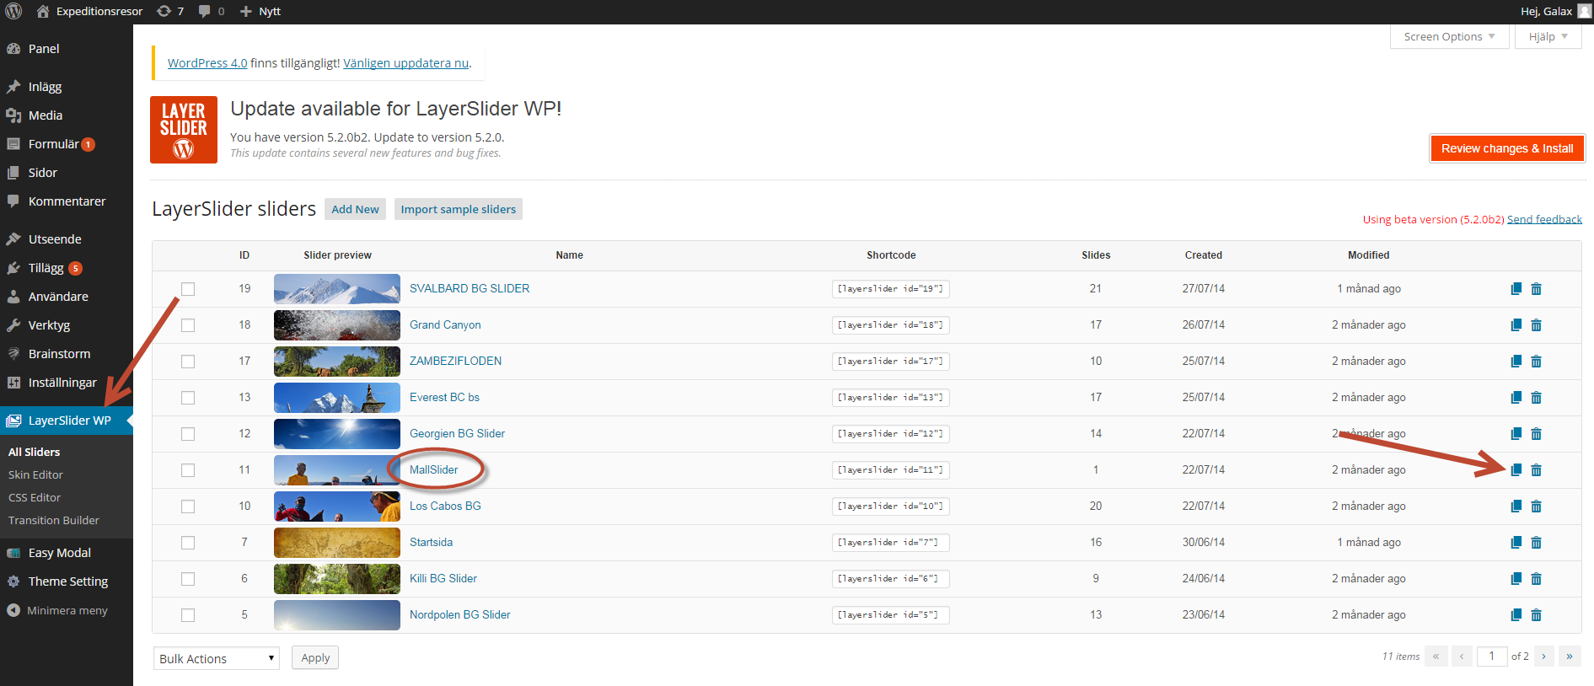Go to last page of sliders
1594x686 pixels.
click(1570, 656)
